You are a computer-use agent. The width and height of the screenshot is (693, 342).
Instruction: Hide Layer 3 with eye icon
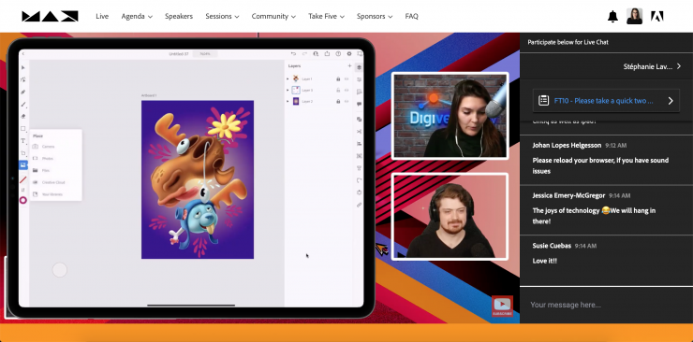click(x=346, y=90)
